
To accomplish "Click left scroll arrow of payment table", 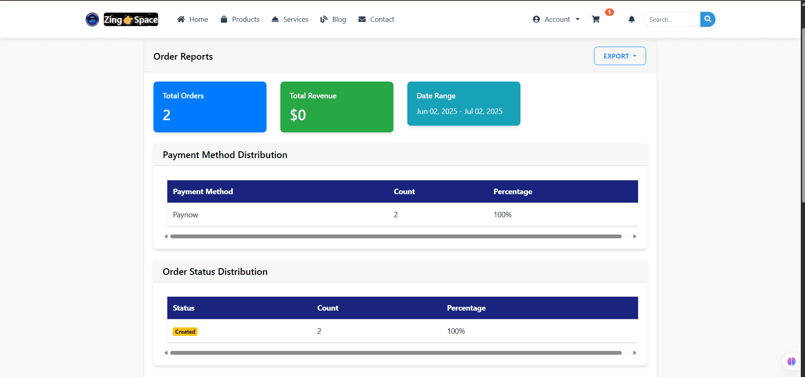I will point(166,236).
